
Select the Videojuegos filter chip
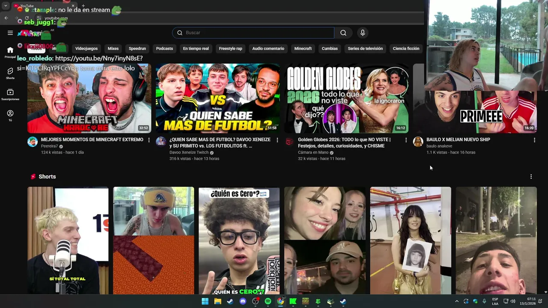[86, 49]
